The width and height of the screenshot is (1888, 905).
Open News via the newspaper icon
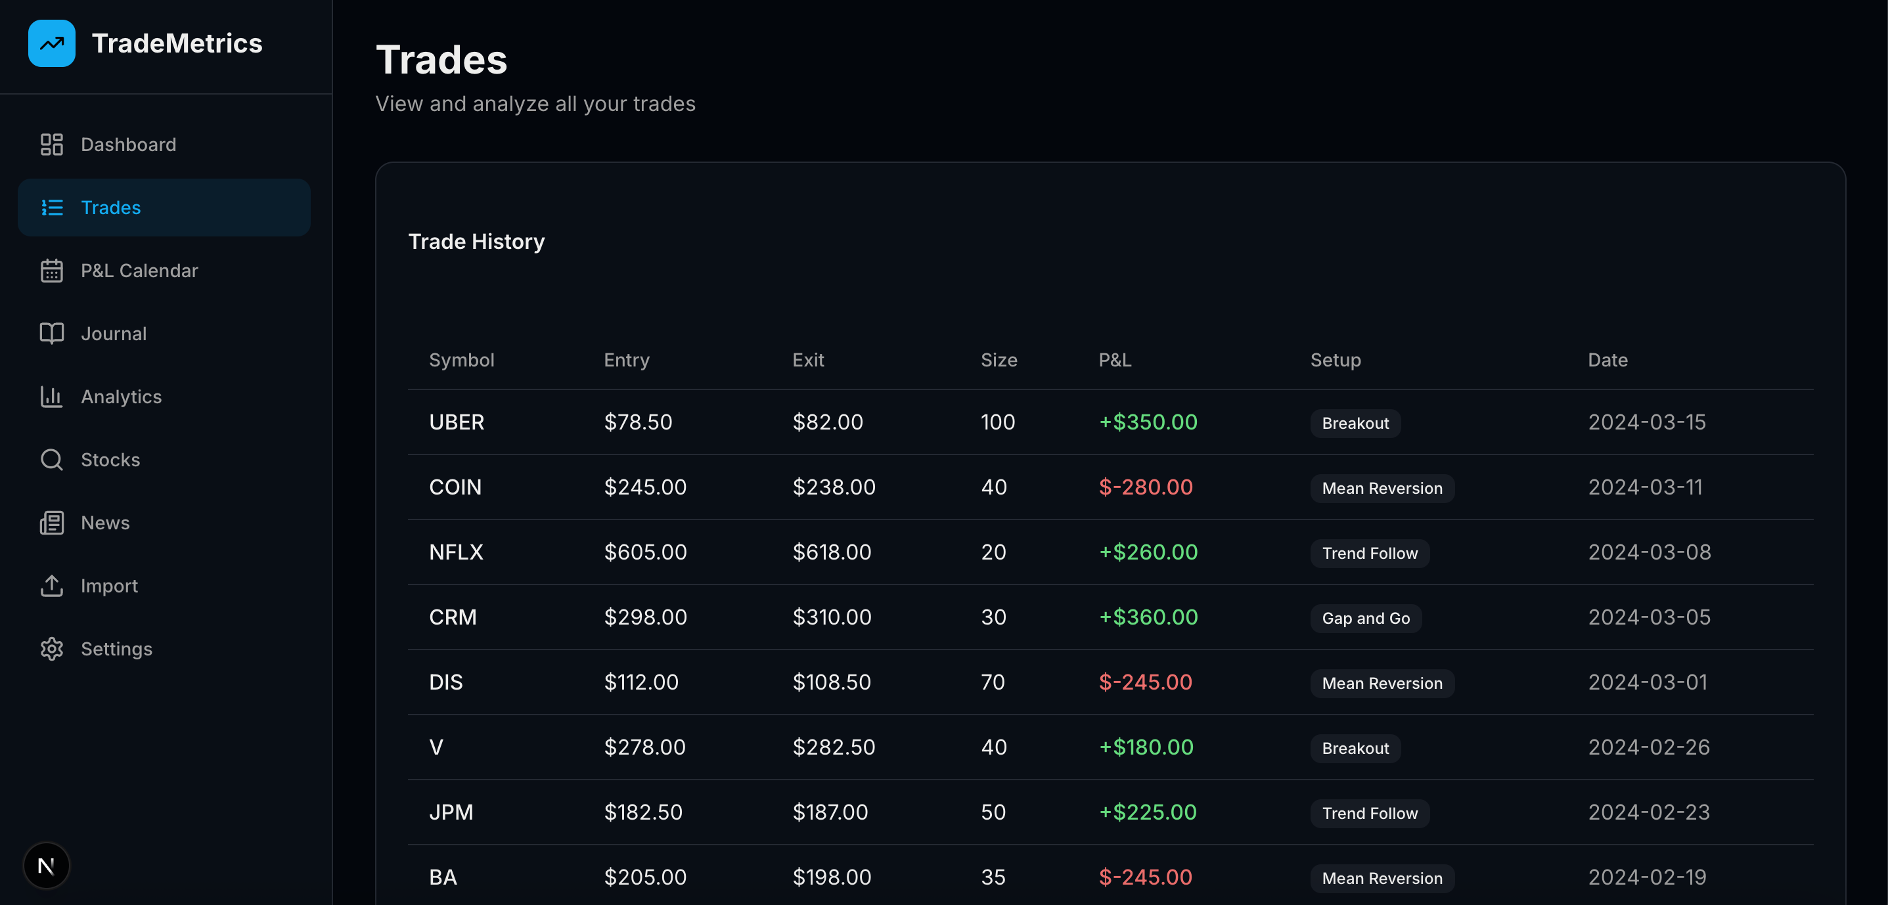click(x=51, y=523)
